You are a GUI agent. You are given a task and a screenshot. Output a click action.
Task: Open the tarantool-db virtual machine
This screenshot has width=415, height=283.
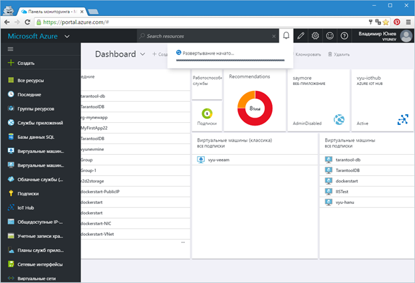click(367, 159)
